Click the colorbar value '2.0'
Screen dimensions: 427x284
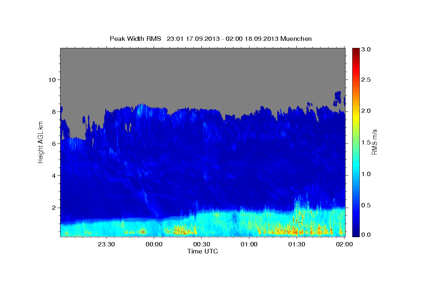(366, 111)
